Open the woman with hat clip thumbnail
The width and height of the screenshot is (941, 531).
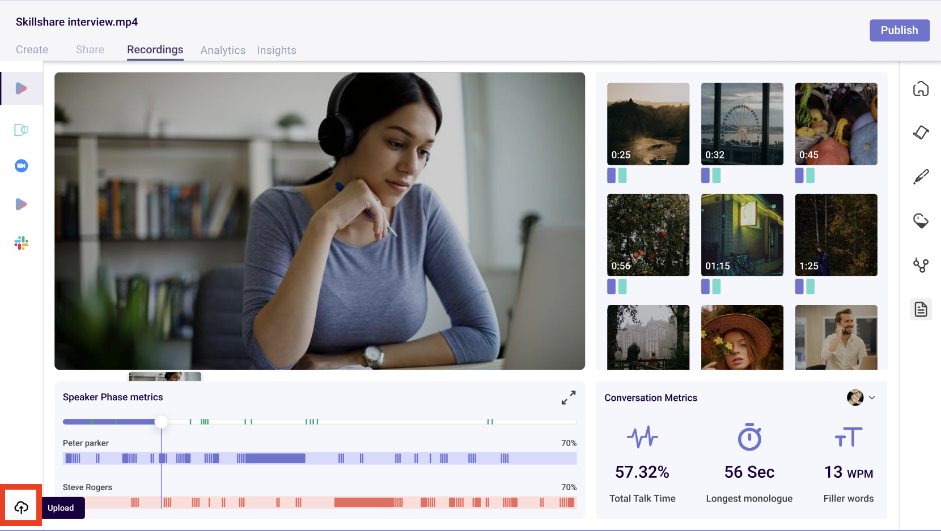coord(742,337)
